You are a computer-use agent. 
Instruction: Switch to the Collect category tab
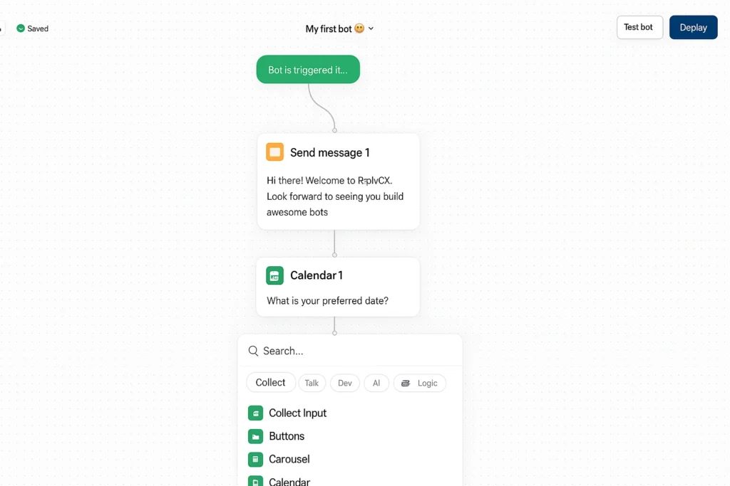[x=270, y=382]
